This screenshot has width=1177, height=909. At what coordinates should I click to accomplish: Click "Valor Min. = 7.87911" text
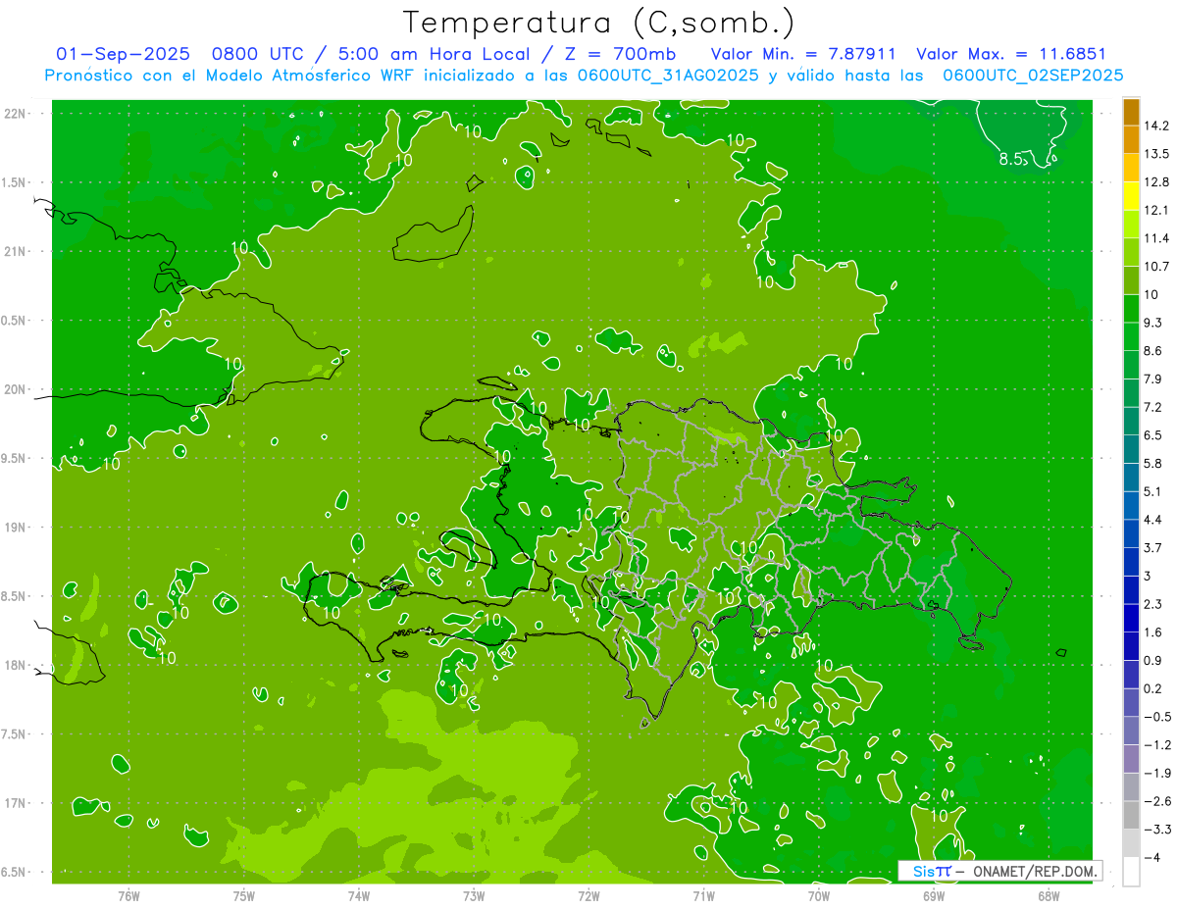pos(802,54)
